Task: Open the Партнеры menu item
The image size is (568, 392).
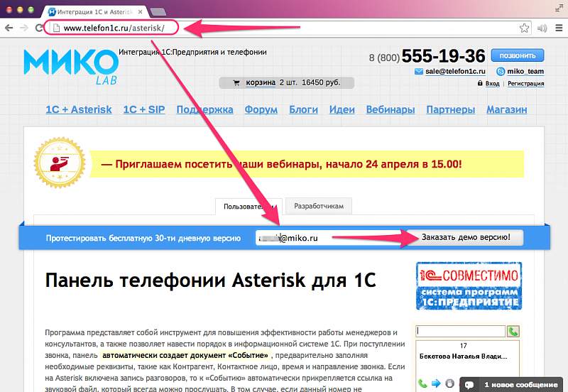Action: pos(450,109)
